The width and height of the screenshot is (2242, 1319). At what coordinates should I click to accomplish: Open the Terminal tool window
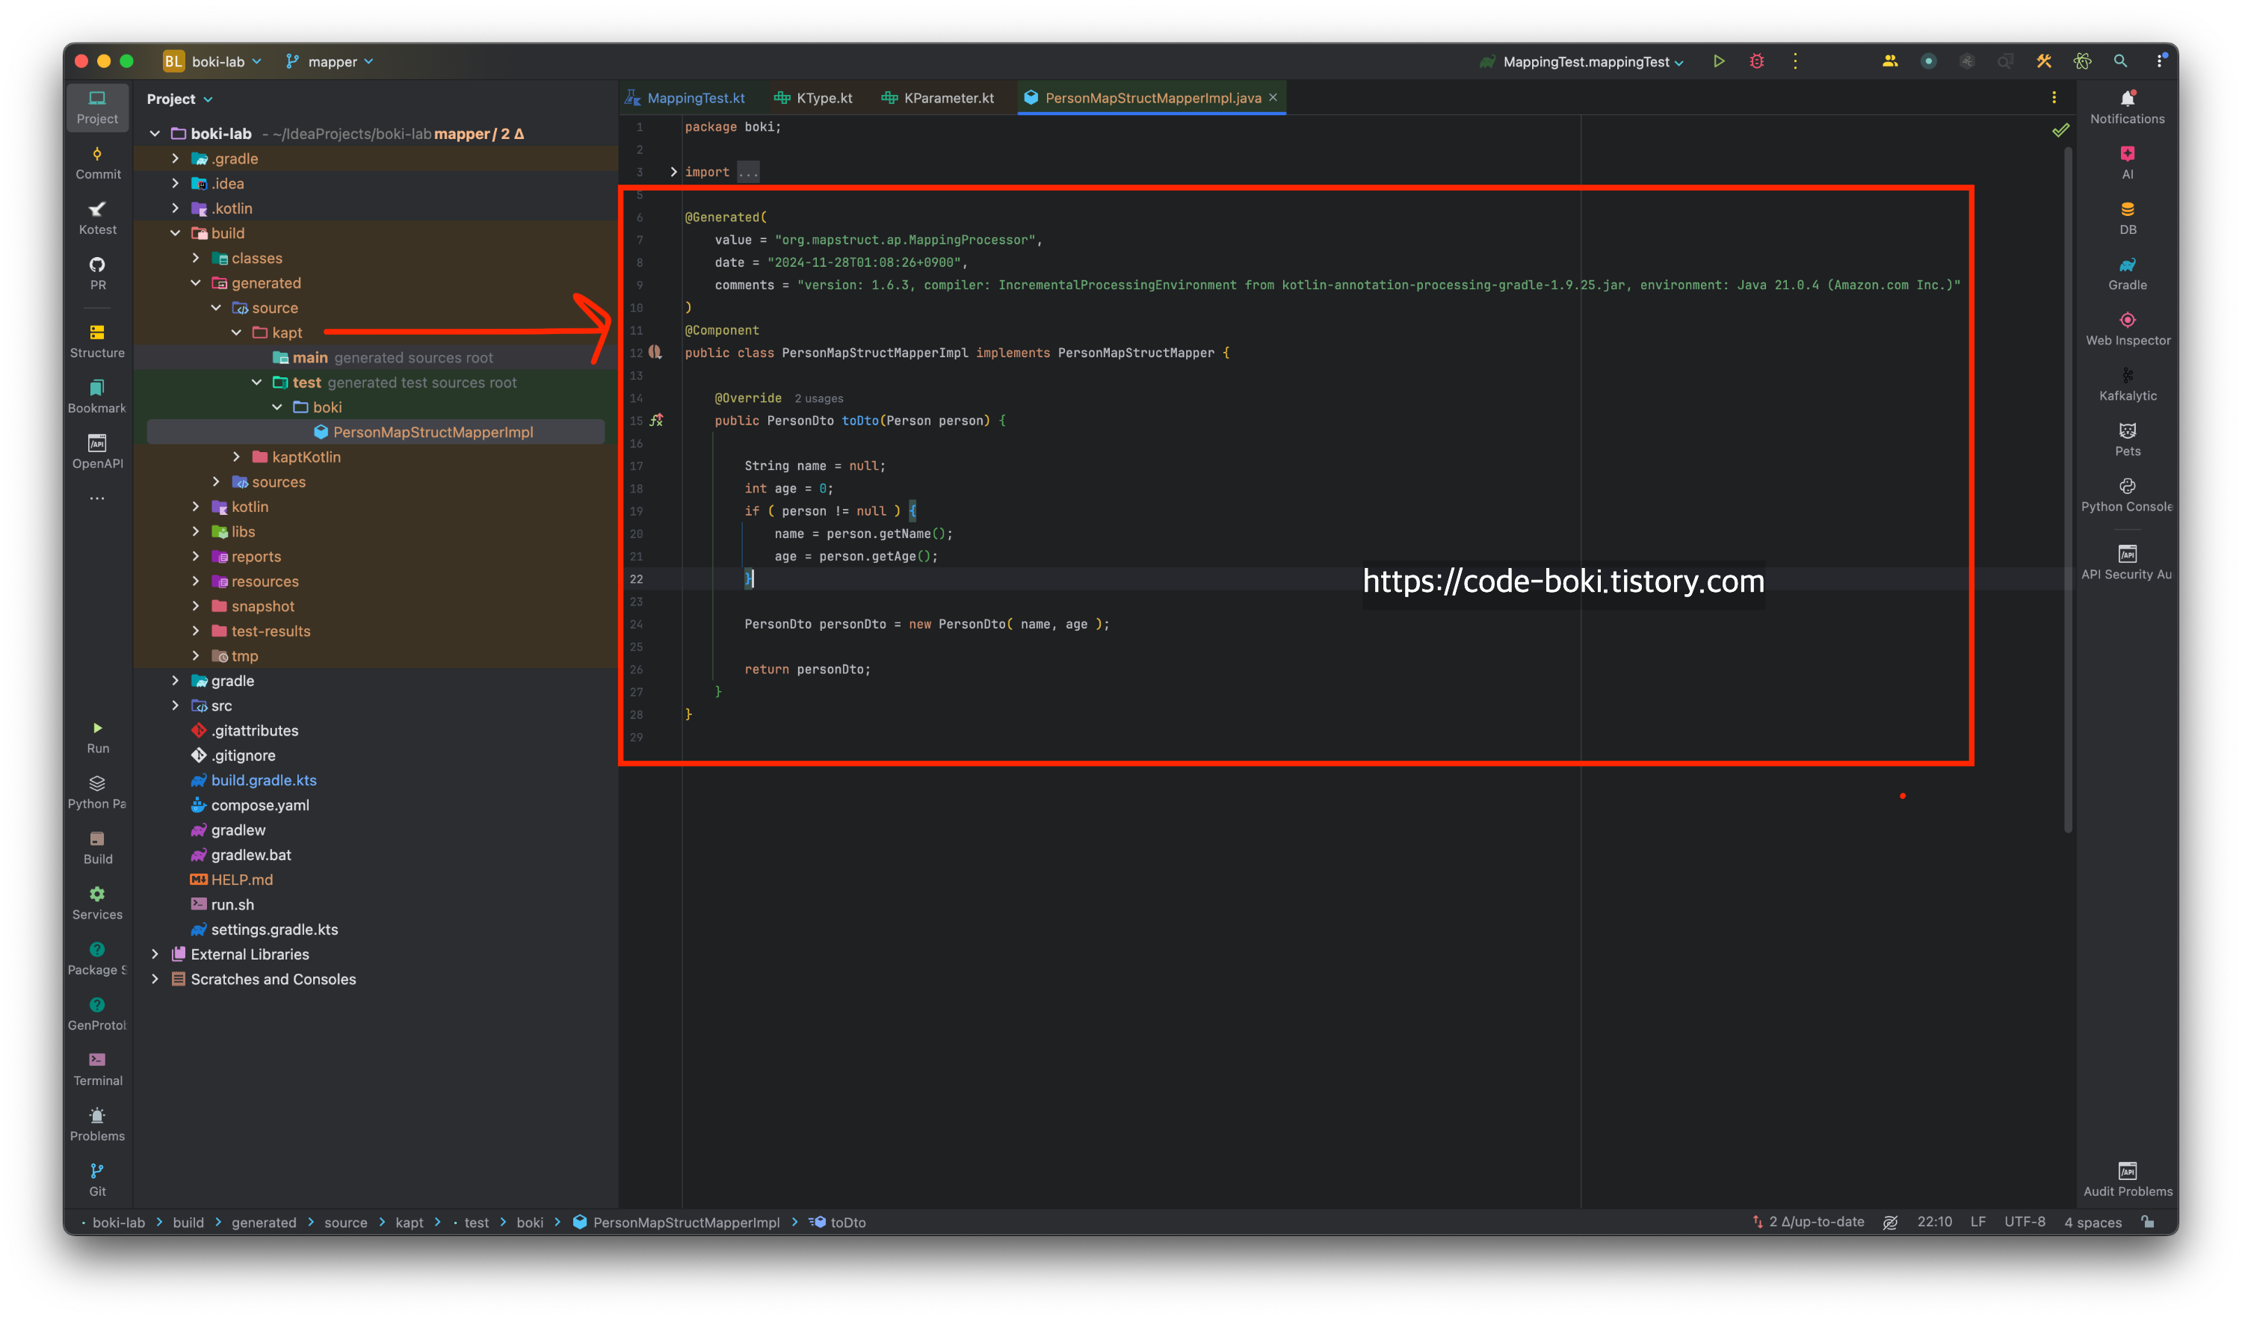(x=97, y=1068)
